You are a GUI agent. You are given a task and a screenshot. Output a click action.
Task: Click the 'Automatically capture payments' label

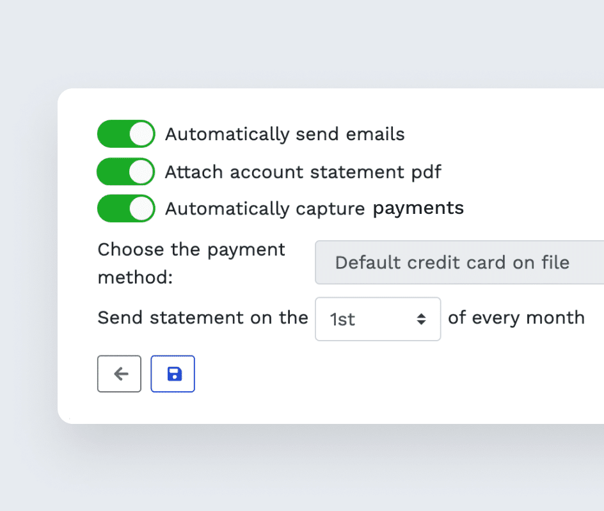pyautogui.click(x=314, y=209)
